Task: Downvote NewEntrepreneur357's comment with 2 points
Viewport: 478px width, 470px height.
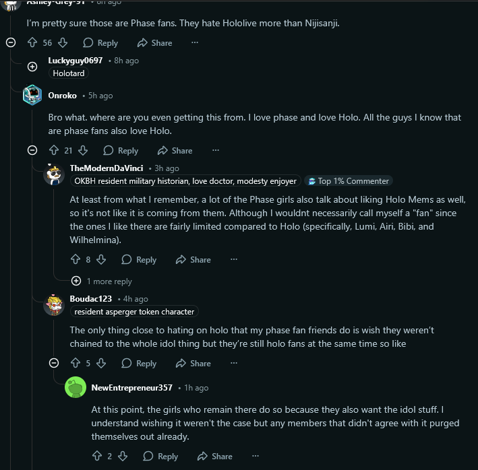Action: tap(123, 456)
